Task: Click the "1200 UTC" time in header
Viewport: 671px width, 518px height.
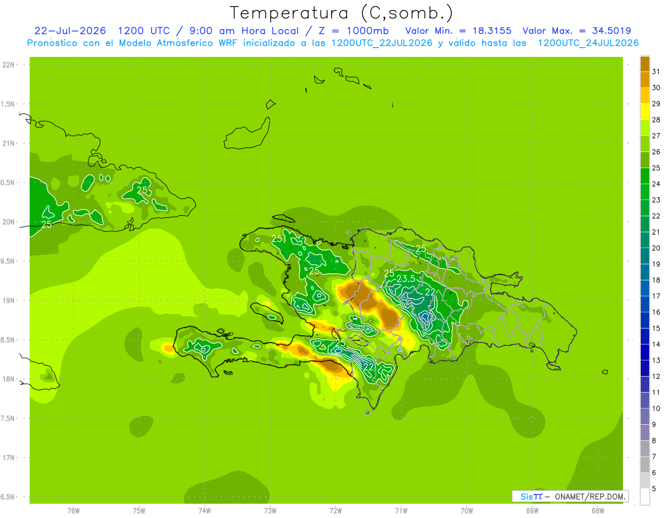Action: tap(145, 31)
